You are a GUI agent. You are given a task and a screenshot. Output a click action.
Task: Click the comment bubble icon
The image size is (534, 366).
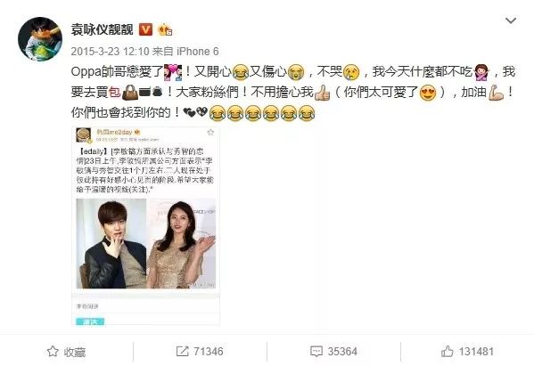click(316, 352)
